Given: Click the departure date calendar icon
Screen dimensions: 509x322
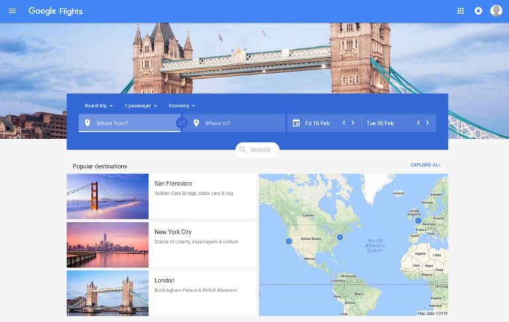Looking at the screenshot, I should (x=296, y=123).
